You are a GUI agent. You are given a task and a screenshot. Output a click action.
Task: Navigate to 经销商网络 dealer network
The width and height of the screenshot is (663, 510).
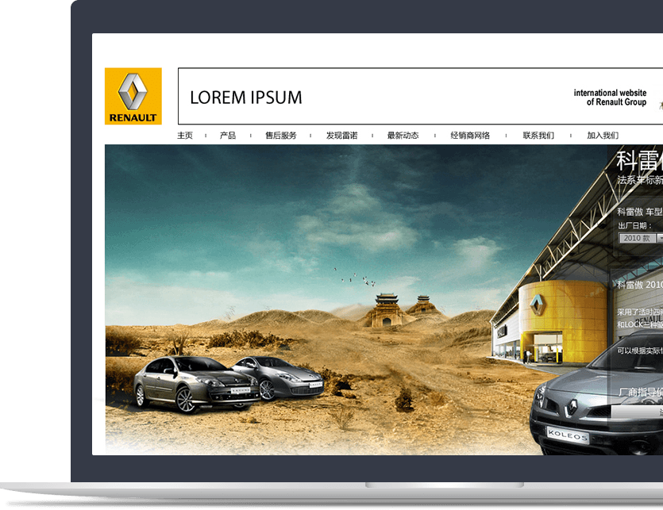(x=470, y=136)
